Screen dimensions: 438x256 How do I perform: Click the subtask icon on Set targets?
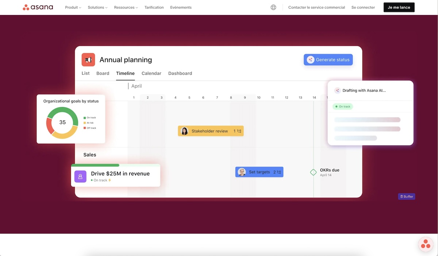(x=279, y=172)
